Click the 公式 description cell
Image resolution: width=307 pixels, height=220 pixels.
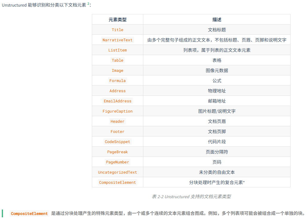point(217,81)
